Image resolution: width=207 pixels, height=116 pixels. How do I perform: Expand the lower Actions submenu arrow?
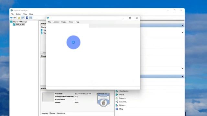(x=183, y=68)
